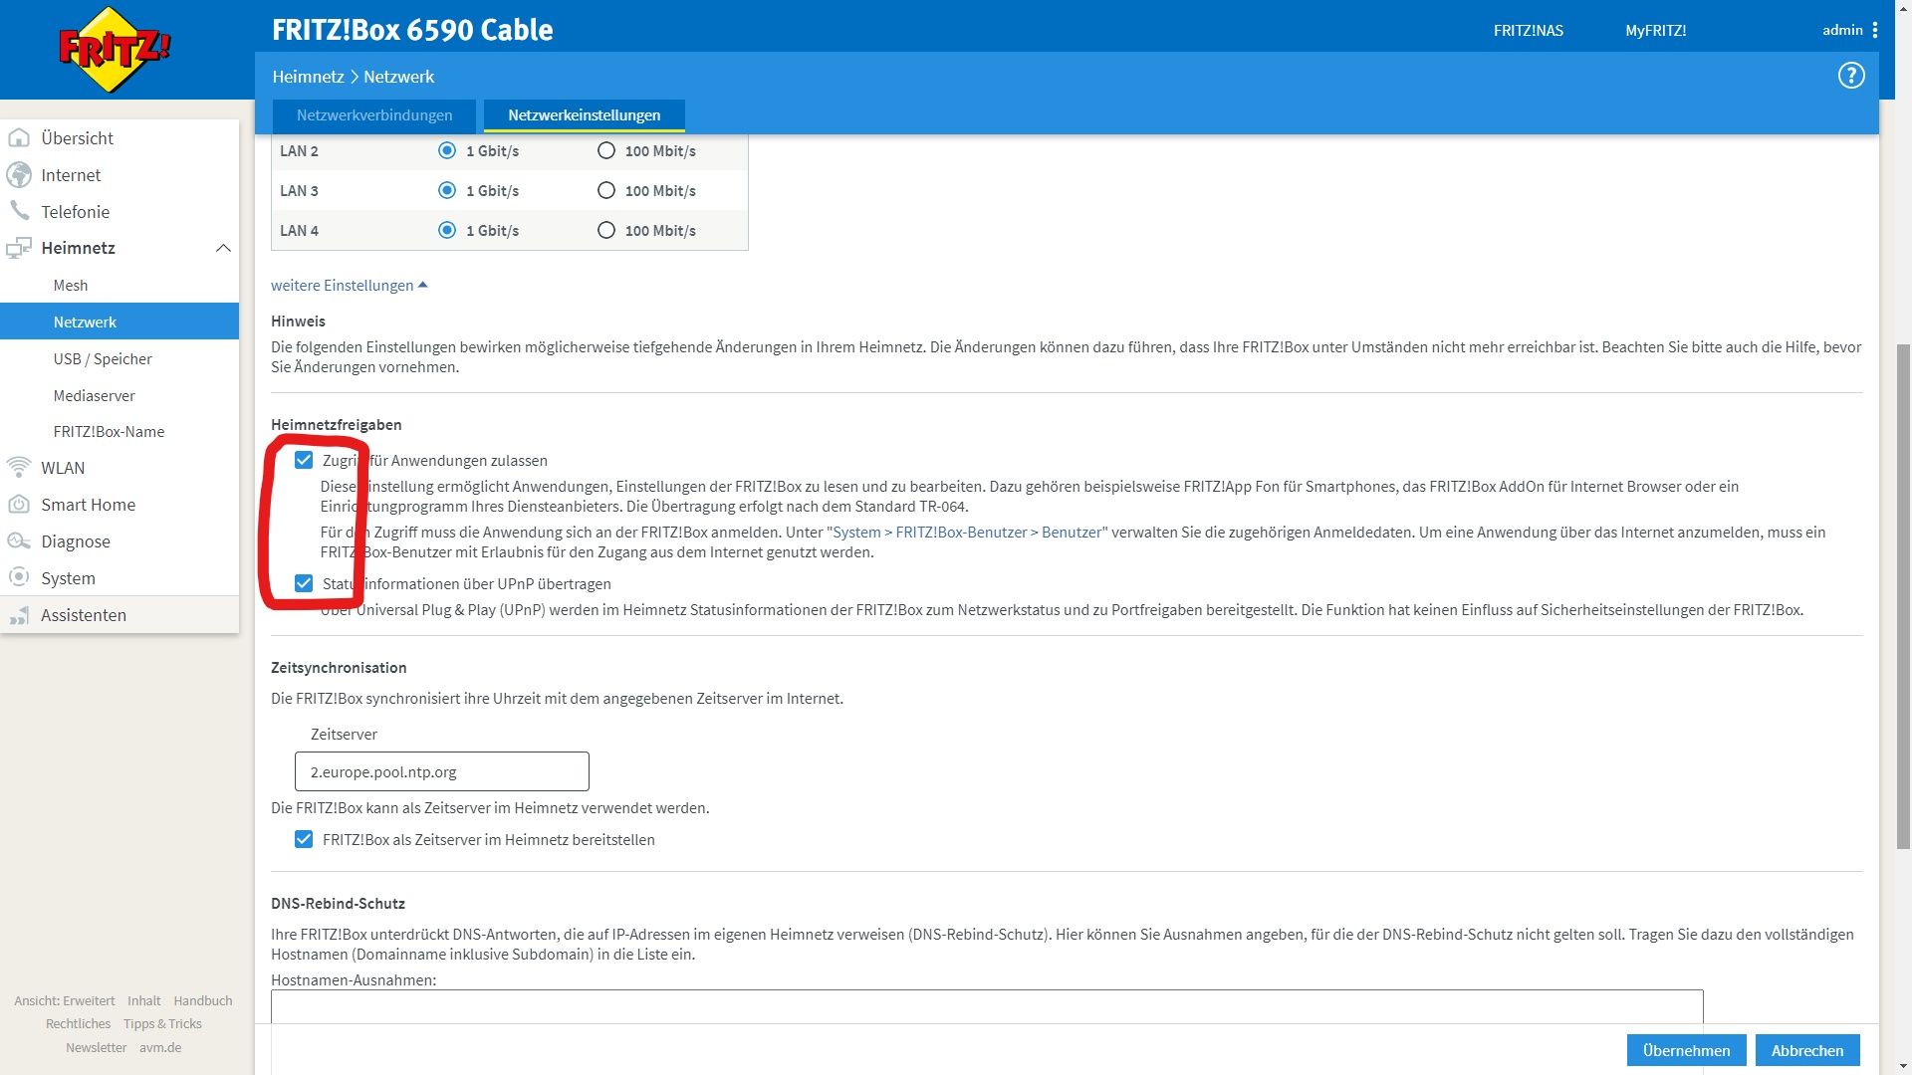Click the Übersicht house icon
This screenshot has width=1912, height=1075.
19,137
